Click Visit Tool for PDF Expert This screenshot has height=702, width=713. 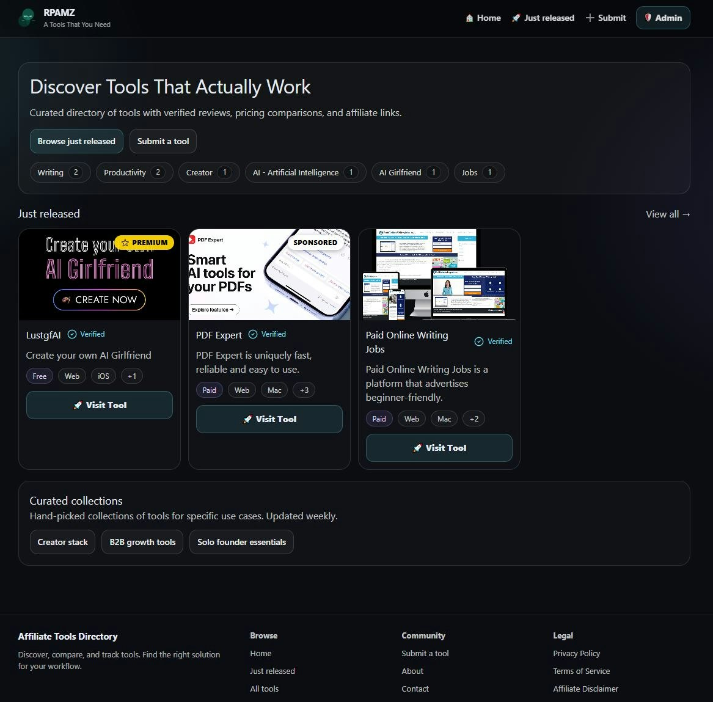click(269, 419)
